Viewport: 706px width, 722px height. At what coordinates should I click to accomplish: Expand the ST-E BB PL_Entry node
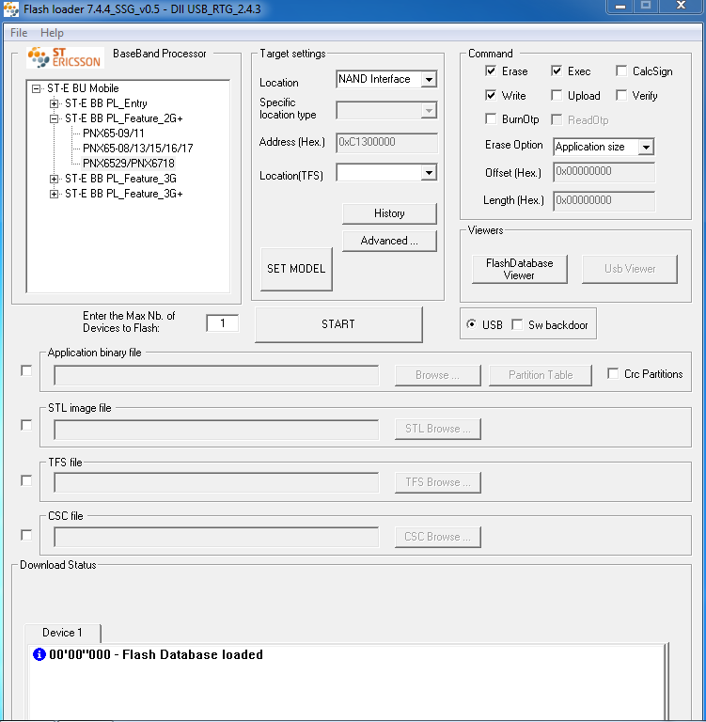54,103
